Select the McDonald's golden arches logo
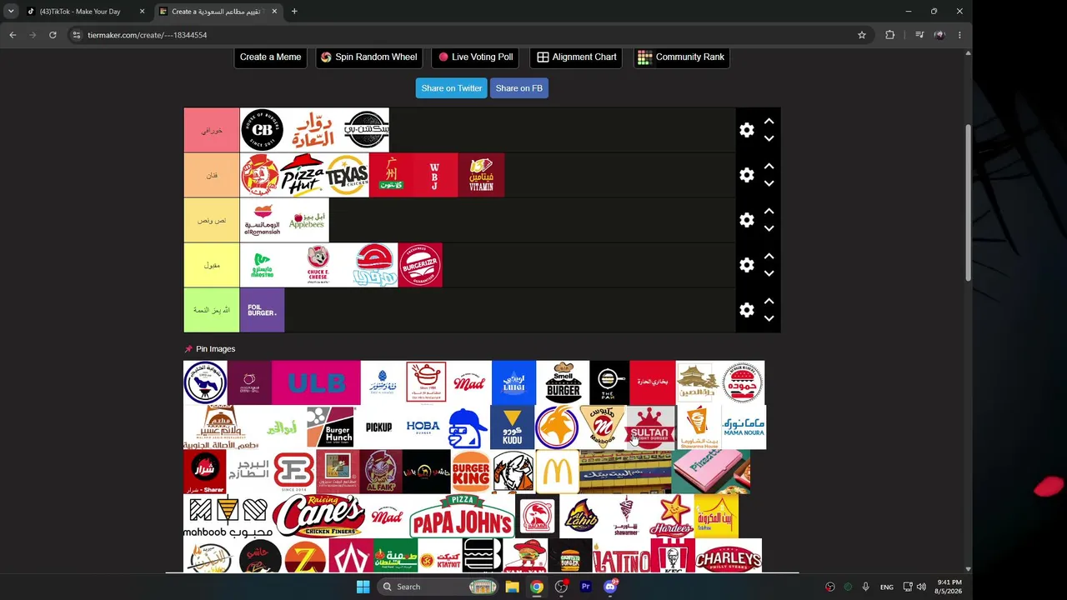Screen dimensions: 1067x600 [x=557, y=472]
